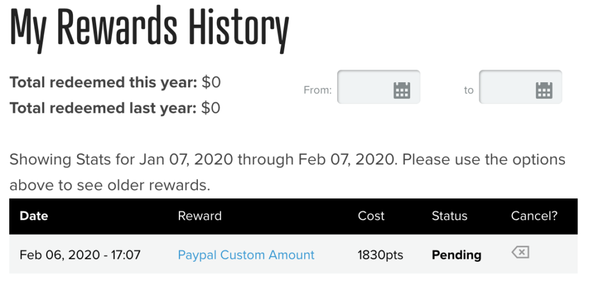Select the Status column header
This screenshot has width=589, height=291.
(x=450, y=216)
